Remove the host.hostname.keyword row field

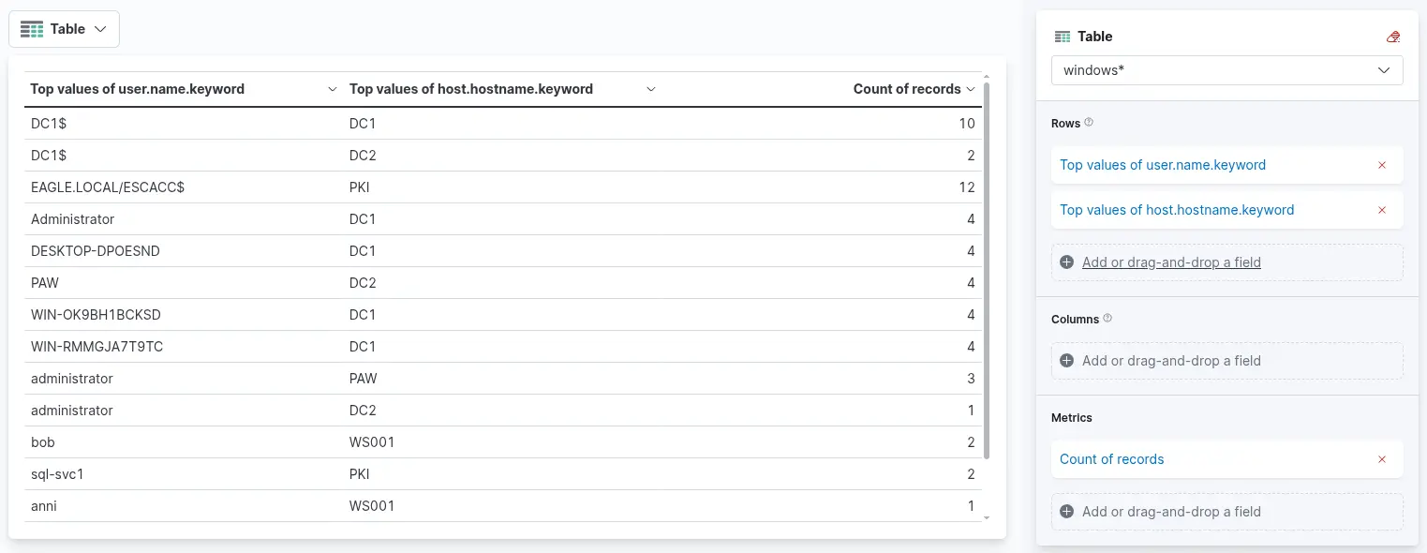click(x=1382, y=210)
